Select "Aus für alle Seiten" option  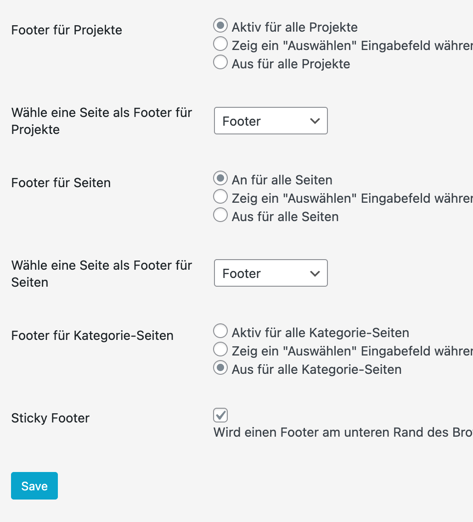tap(220, 215)
